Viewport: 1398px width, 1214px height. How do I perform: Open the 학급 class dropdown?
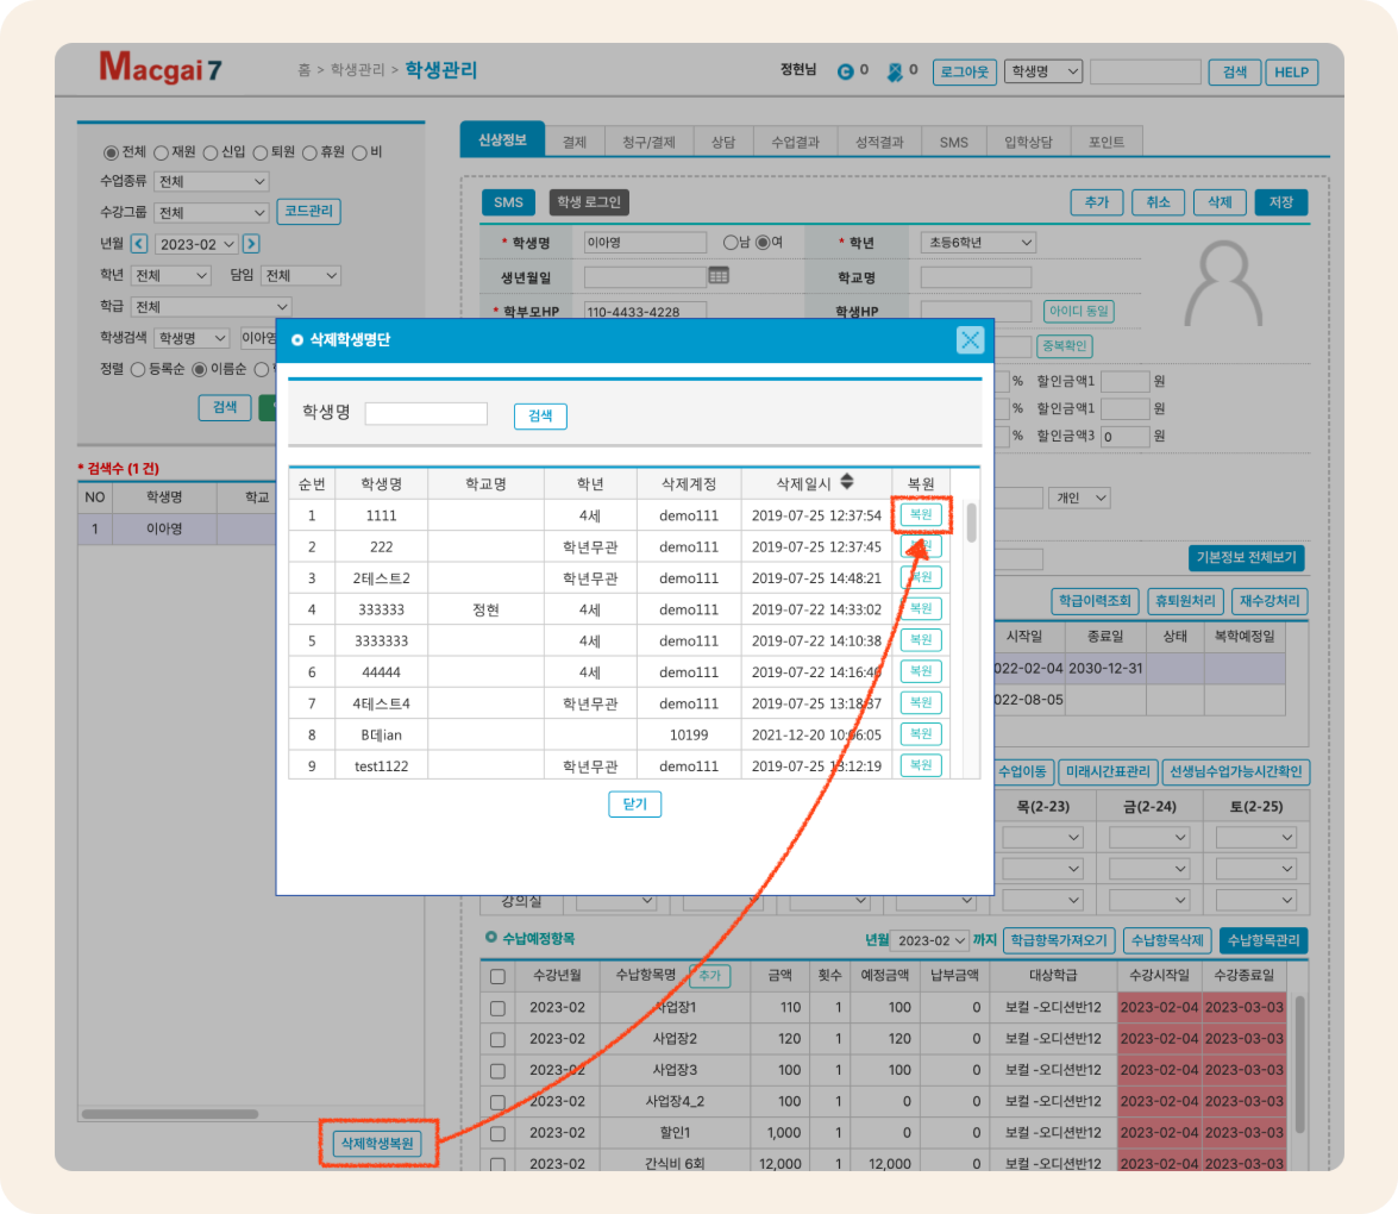click(x=211, y=307)
